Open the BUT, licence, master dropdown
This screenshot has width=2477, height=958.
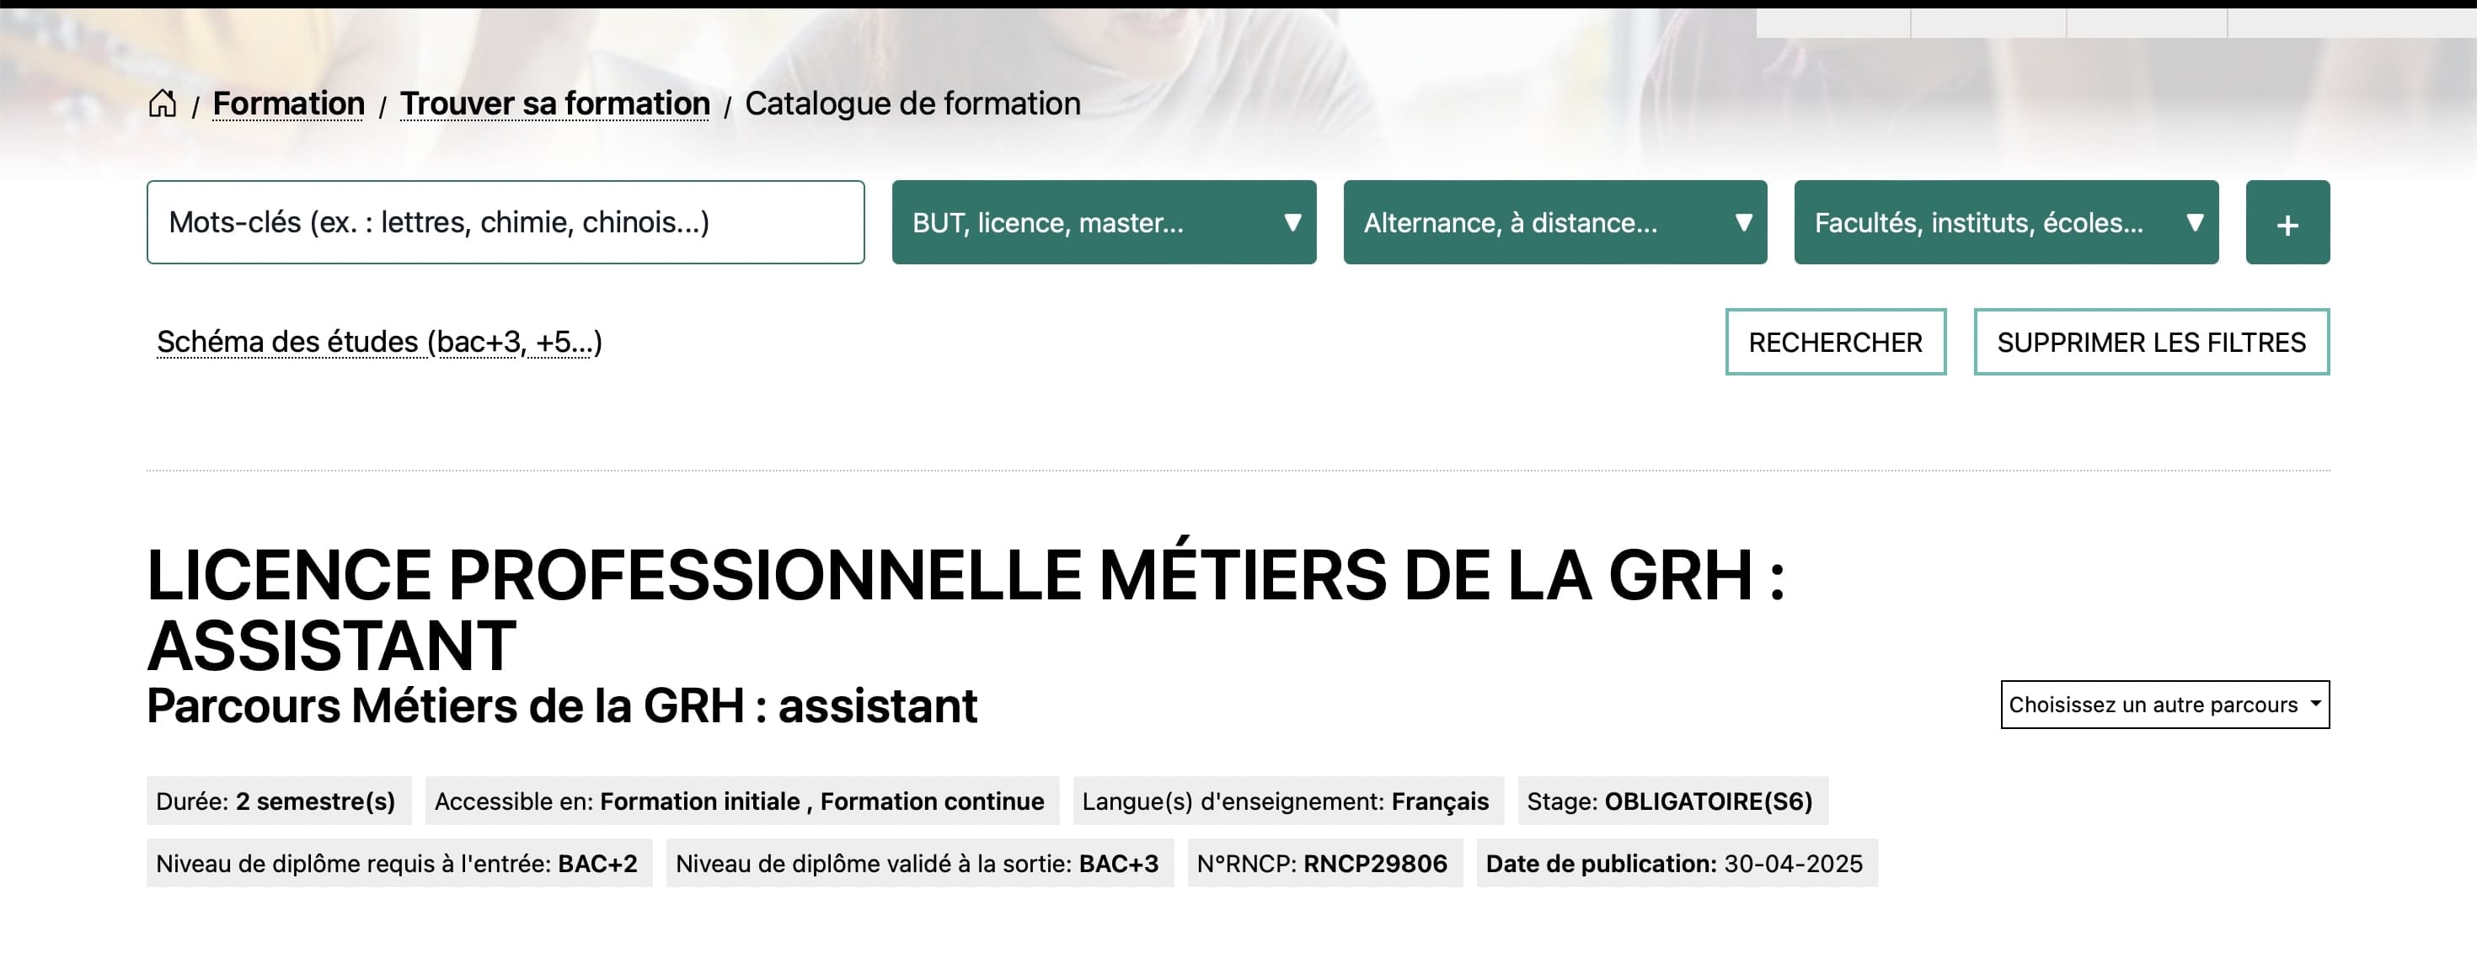(x=1104, y=222)
